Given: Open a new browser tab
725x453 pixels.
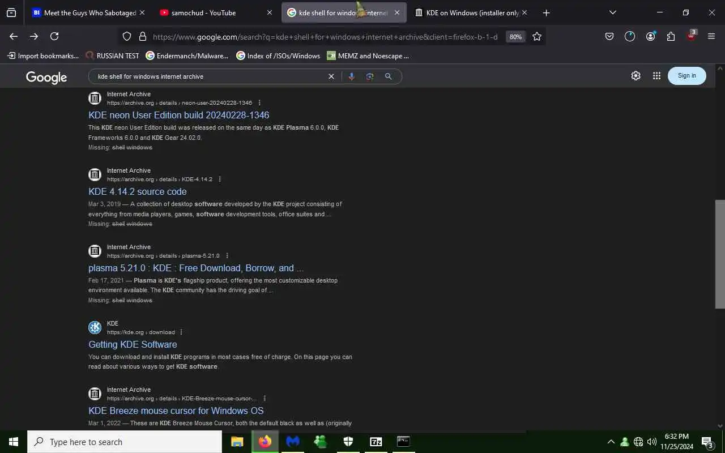Looking at the screenshot, I should click(546, 12).
